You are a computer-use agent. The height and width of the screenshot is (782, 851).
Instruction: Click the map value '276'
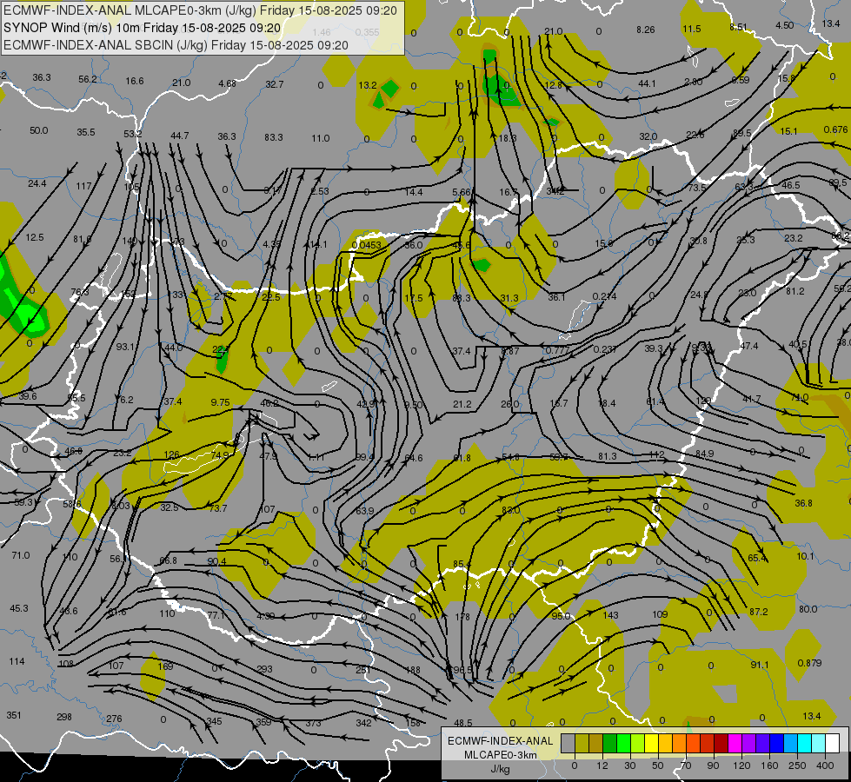tap(114, 719)
